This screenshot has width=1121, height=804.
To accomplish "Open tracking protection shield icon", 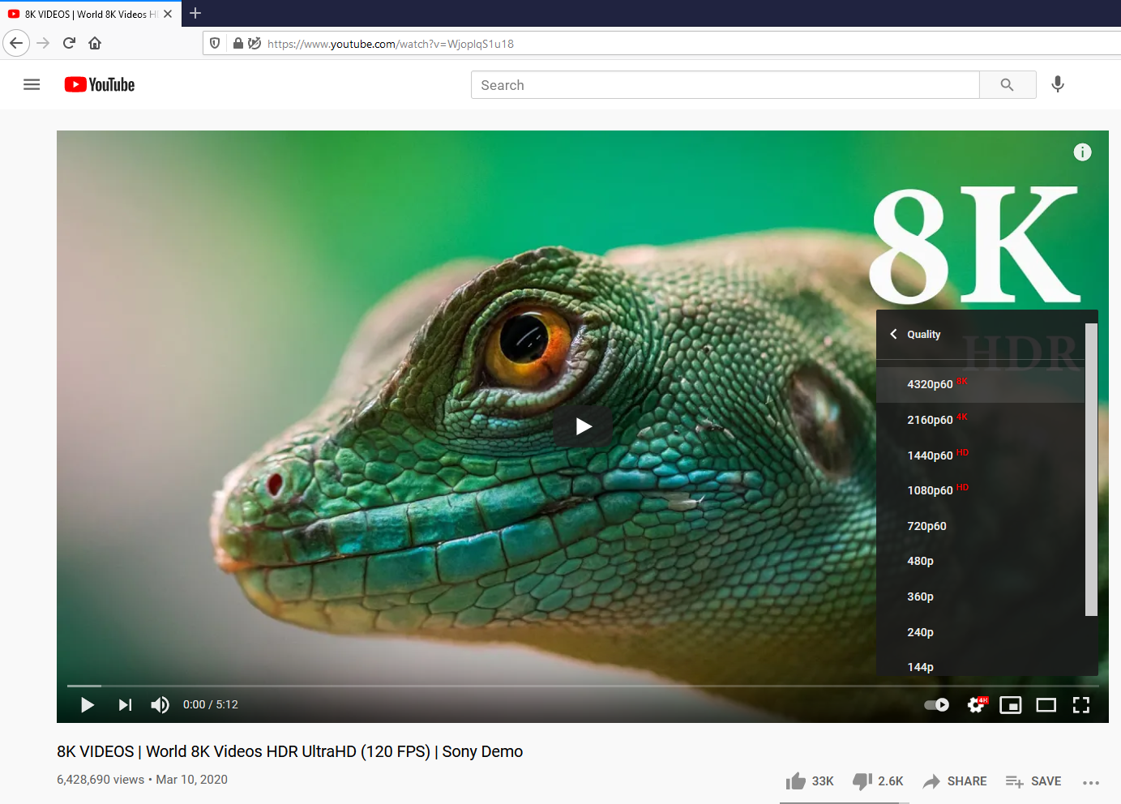I will [215, 43].
